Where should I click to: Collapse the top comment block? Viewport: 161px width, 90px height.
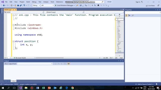click(x=13, y=15)
